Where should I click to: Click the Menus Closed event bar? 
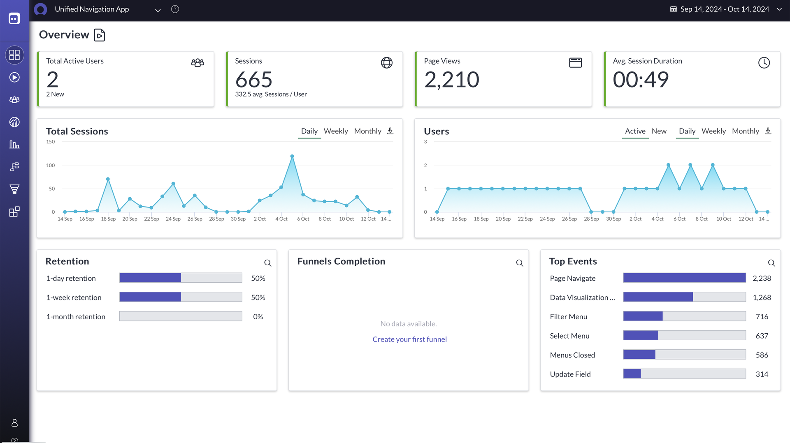coord(684,354)
